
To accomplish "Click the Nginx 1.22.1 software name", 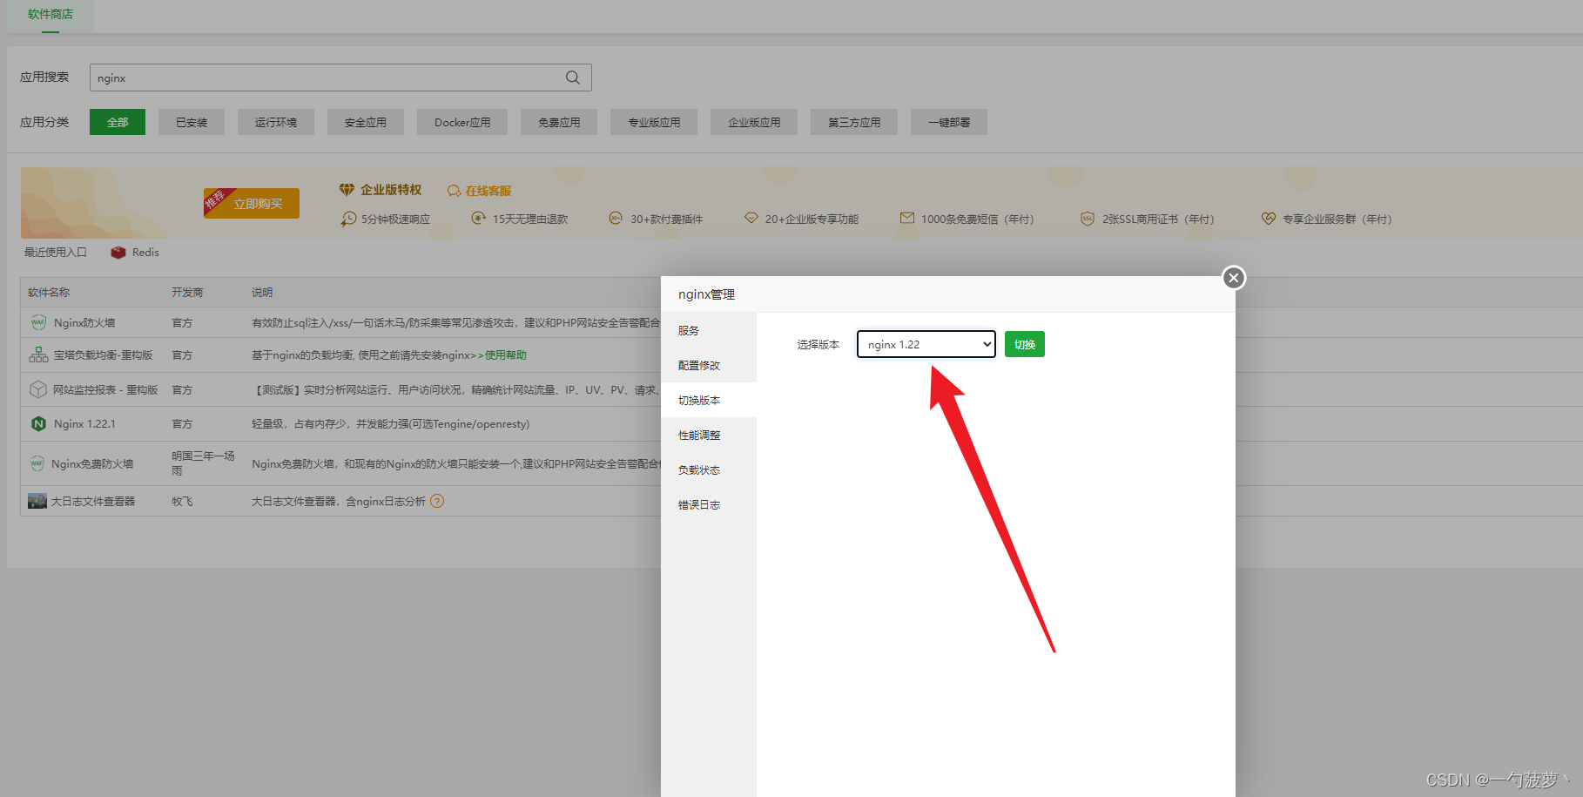I will tap(84, 424).
